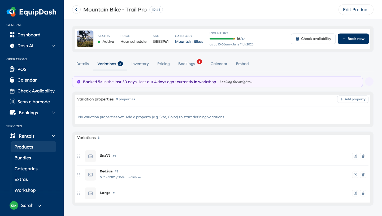Delete the Medium variation via trash icon
This screenshot has width=382, height=216.
tap(363, 175)
